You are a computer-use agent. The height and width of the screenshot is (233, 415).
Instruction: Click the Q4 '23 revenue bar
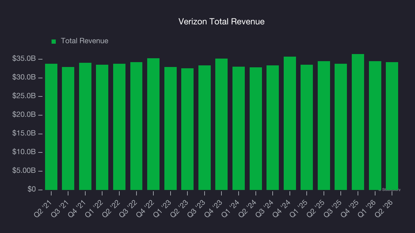tap(221, 124)
